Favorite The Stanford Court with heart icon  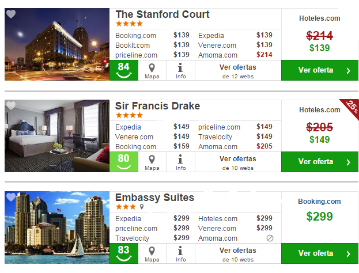pos(11,14)
